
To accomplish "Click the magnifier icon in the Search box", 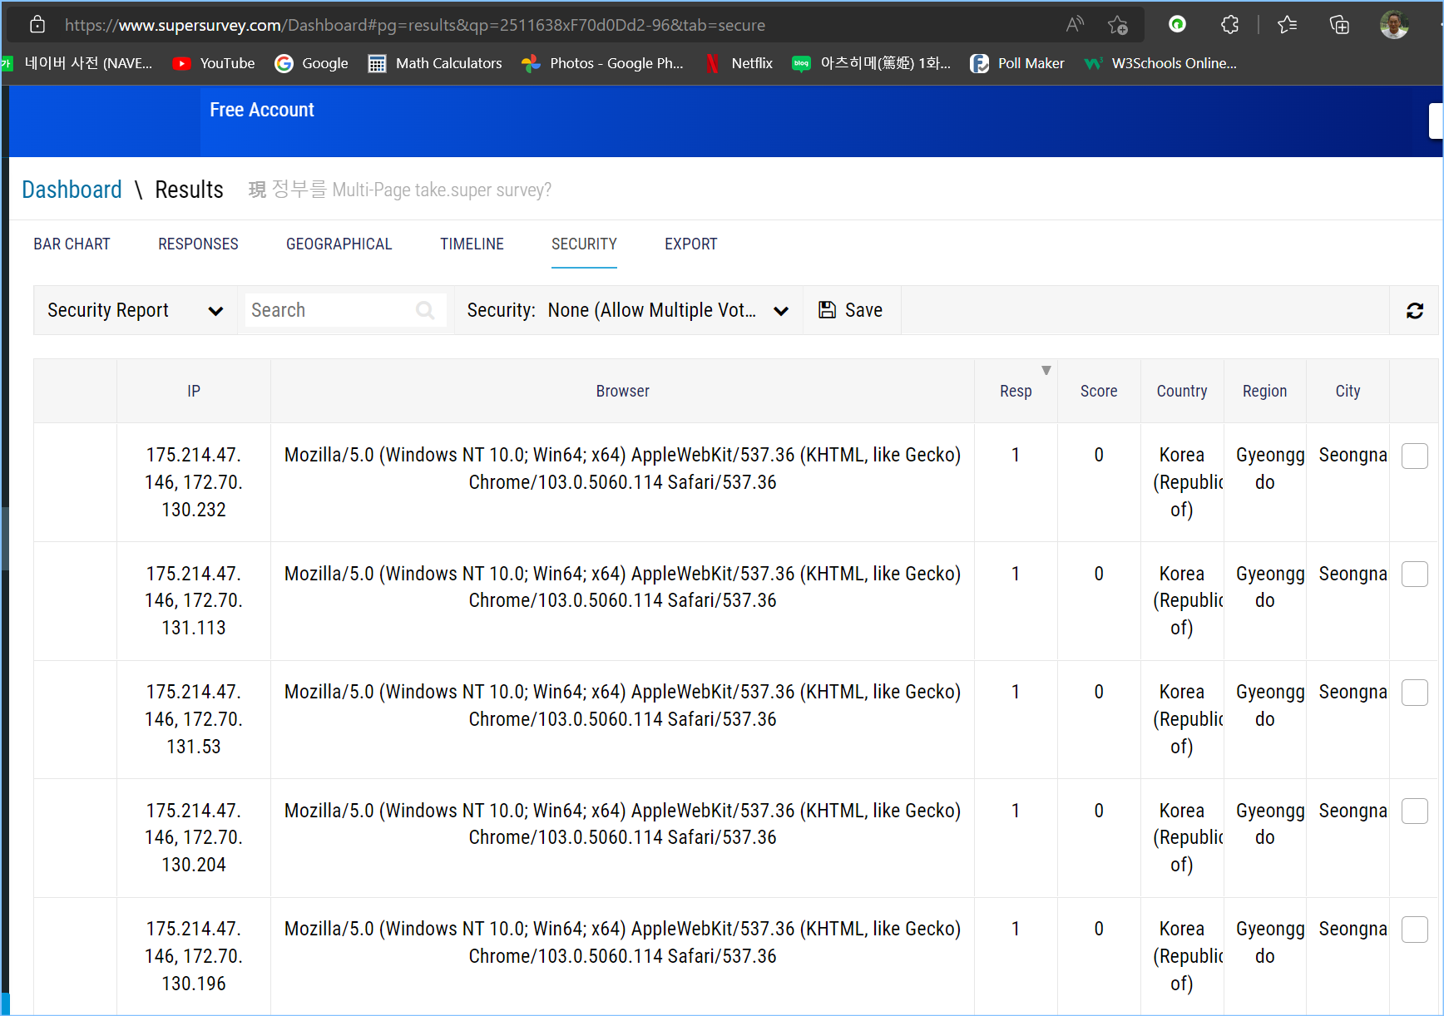I will point(425,311).
